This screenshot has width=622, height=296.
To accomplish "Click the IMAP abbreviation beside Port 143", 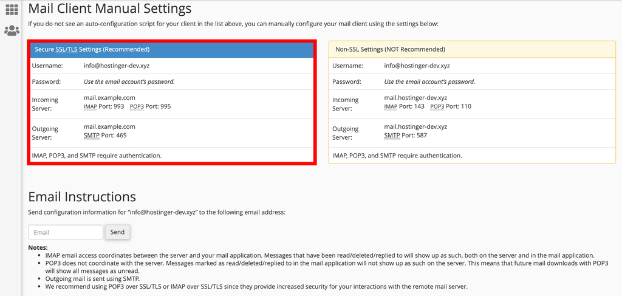I will 391,106.
